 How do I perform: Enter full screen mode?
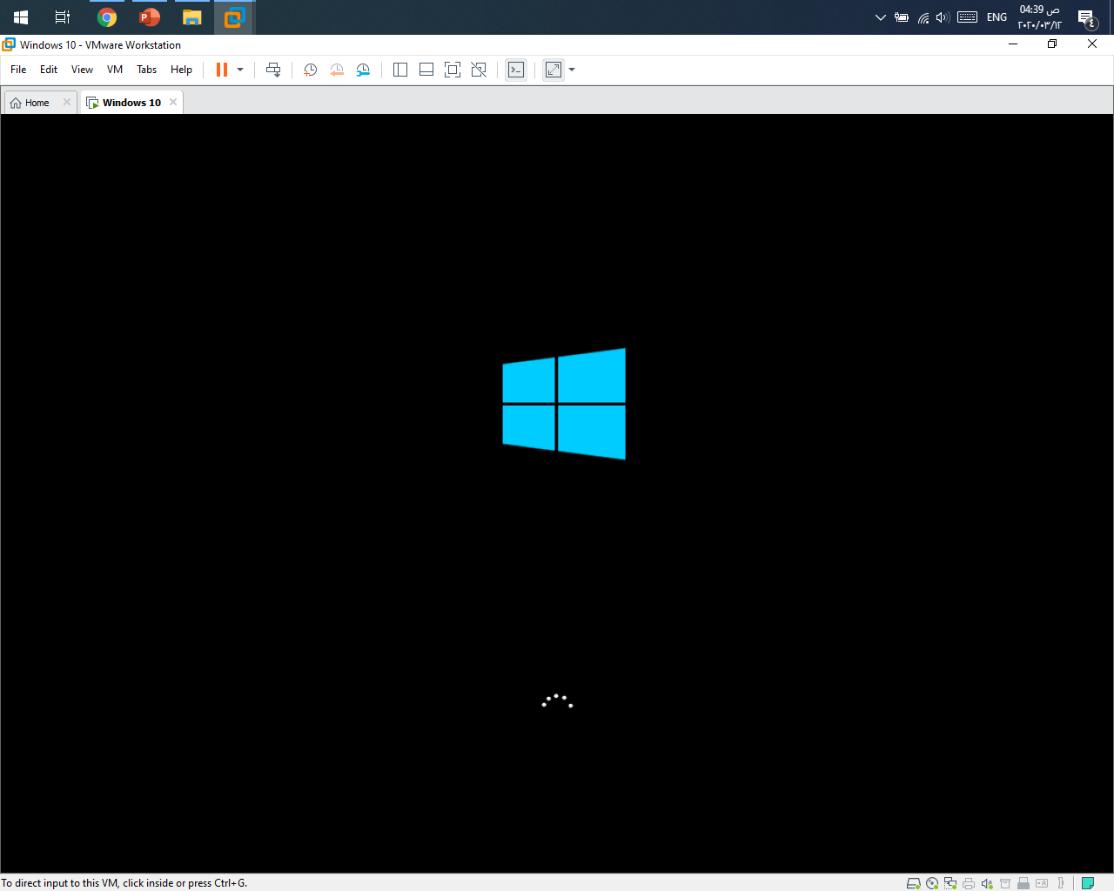[453, 70]
